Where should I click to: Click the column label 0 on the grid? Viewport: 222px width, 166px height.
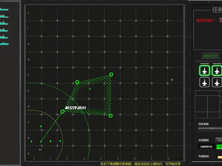[34, 158]
